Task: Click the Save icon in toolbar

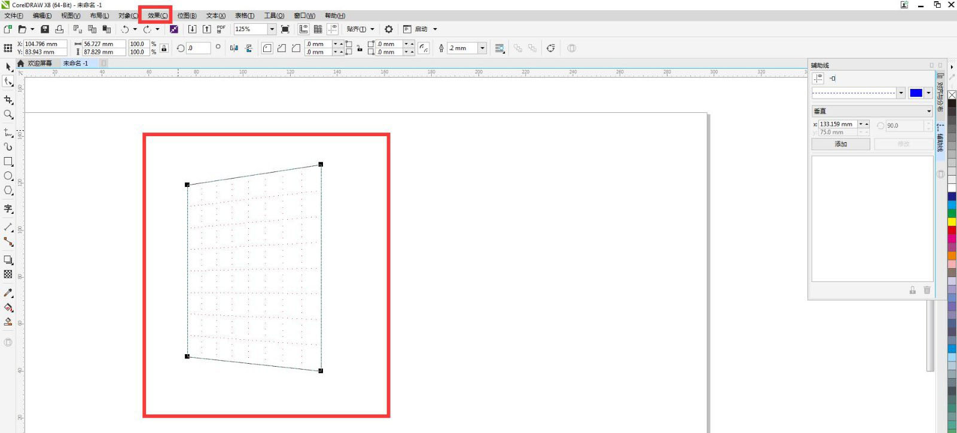Action: (x=45, y=29)
